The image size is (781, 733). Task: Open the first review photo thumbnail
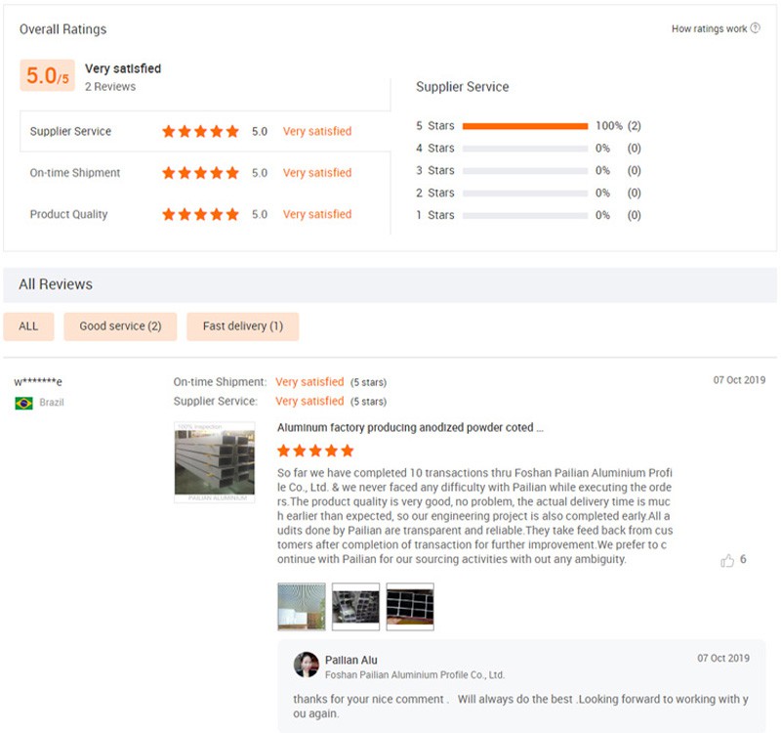[x=302, y=606]
